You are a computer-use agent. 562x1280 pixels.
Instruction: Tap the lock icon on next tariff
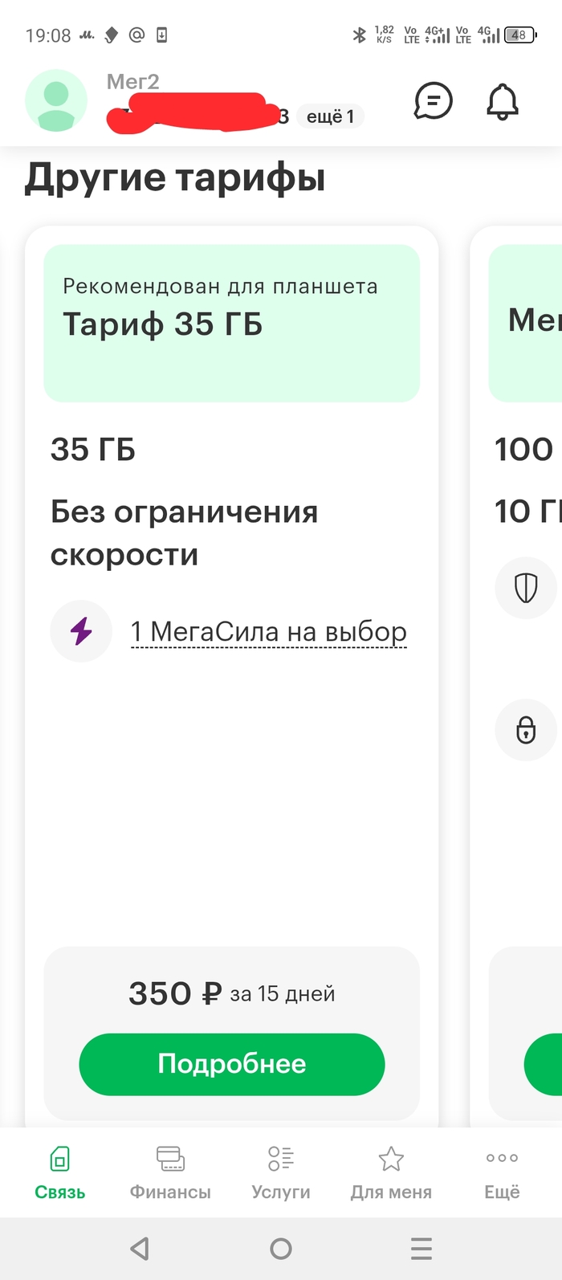[x=526, y=730]
